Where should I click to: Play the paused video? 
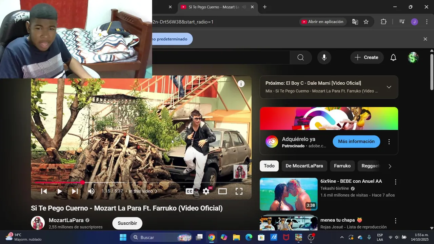click(59, 191)
